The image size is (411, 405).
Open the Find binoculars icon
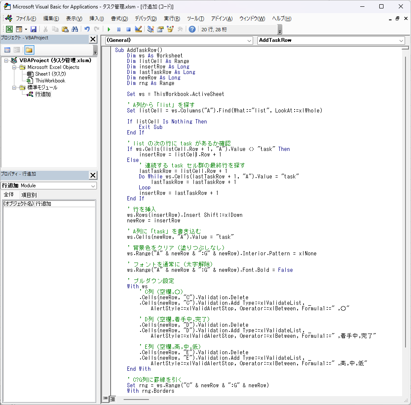click(74, 29)
